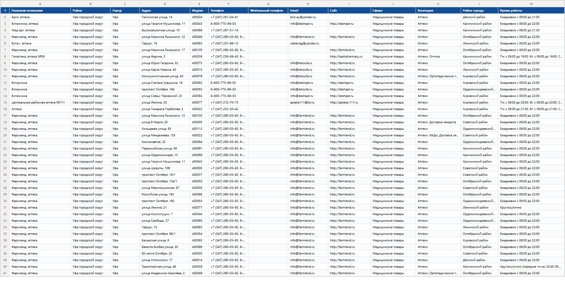Click the address "Первомайская улица, 58"
Screen dimensions: 565x282
click(165, 149)
